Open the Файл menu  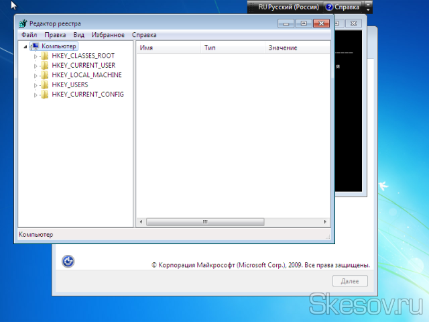point(29,35)
